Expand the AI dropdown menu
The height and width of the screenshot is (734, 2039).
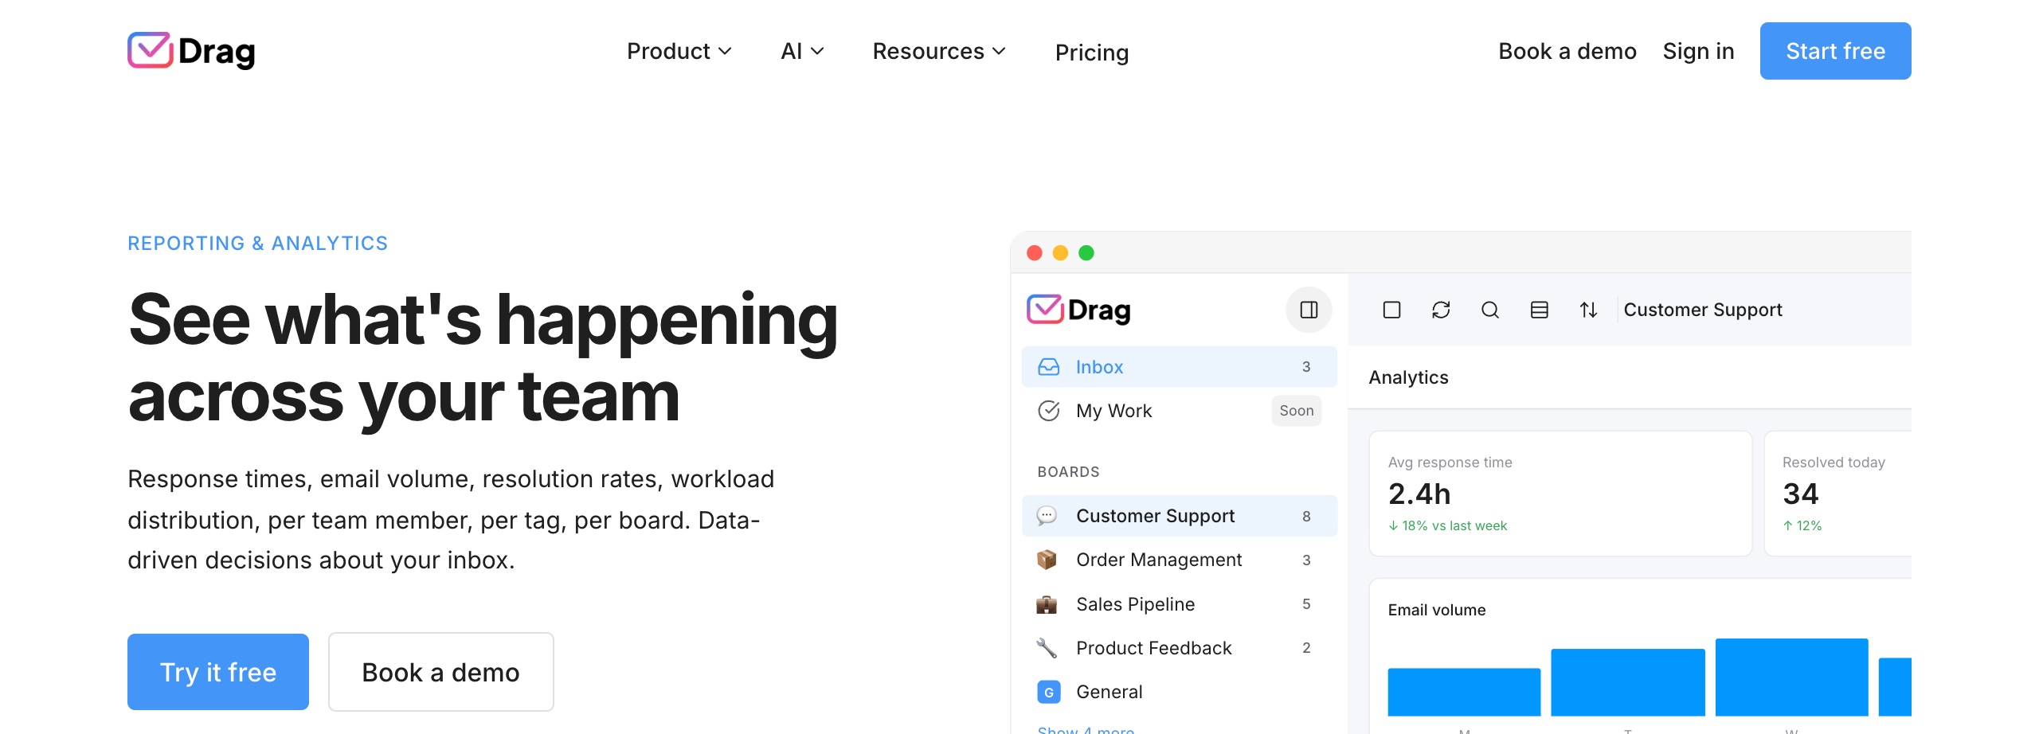pos(802,51)
